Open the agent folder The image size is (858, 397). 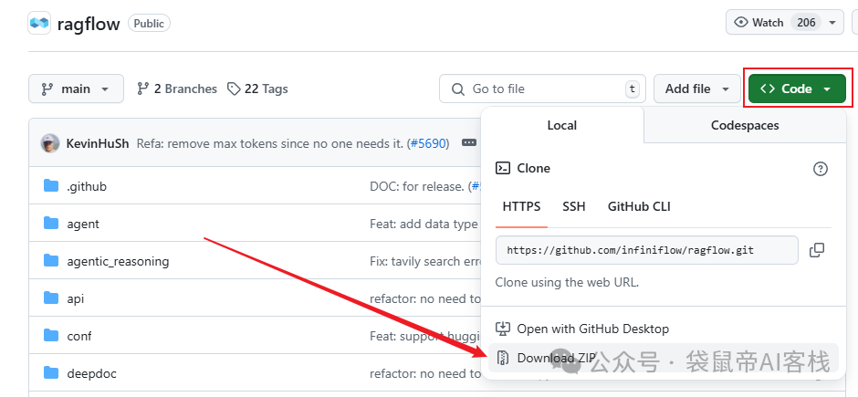point(83,224)
